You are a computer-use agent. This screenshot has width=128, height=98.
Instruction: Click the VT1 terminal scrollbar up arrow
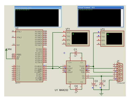click(x=60, y=10)
